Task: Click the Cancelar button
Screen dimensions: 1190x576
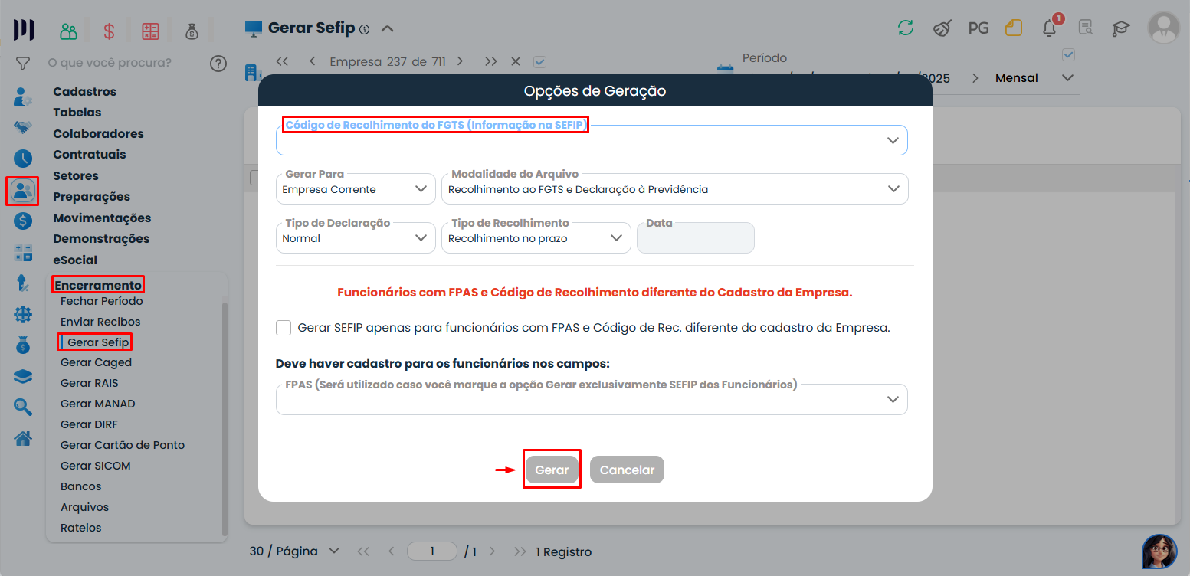Action: pyautogui.click(x=627, y=470)
